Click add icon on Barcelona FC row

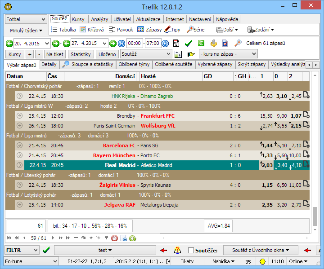click(306, 145)
